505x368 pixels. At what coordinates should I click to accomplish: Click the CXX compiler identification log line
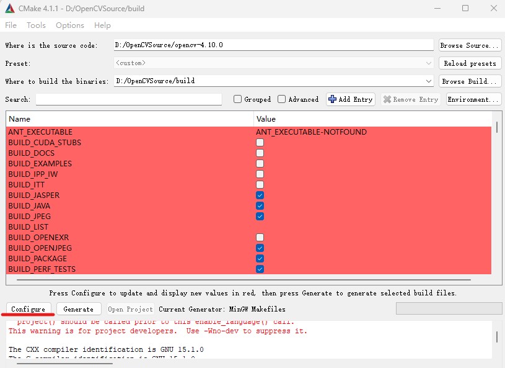pyautogui.click(x=106, y=349)
